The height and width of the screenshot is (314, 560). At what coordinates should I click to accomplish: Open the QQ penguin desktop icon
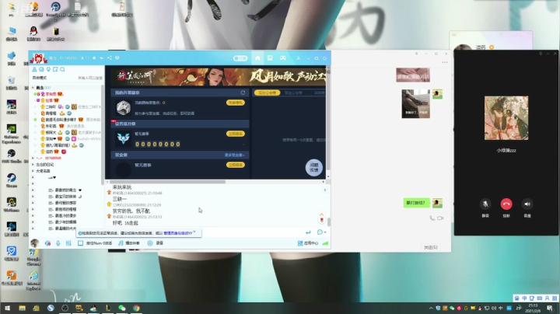tap(33, 33)
